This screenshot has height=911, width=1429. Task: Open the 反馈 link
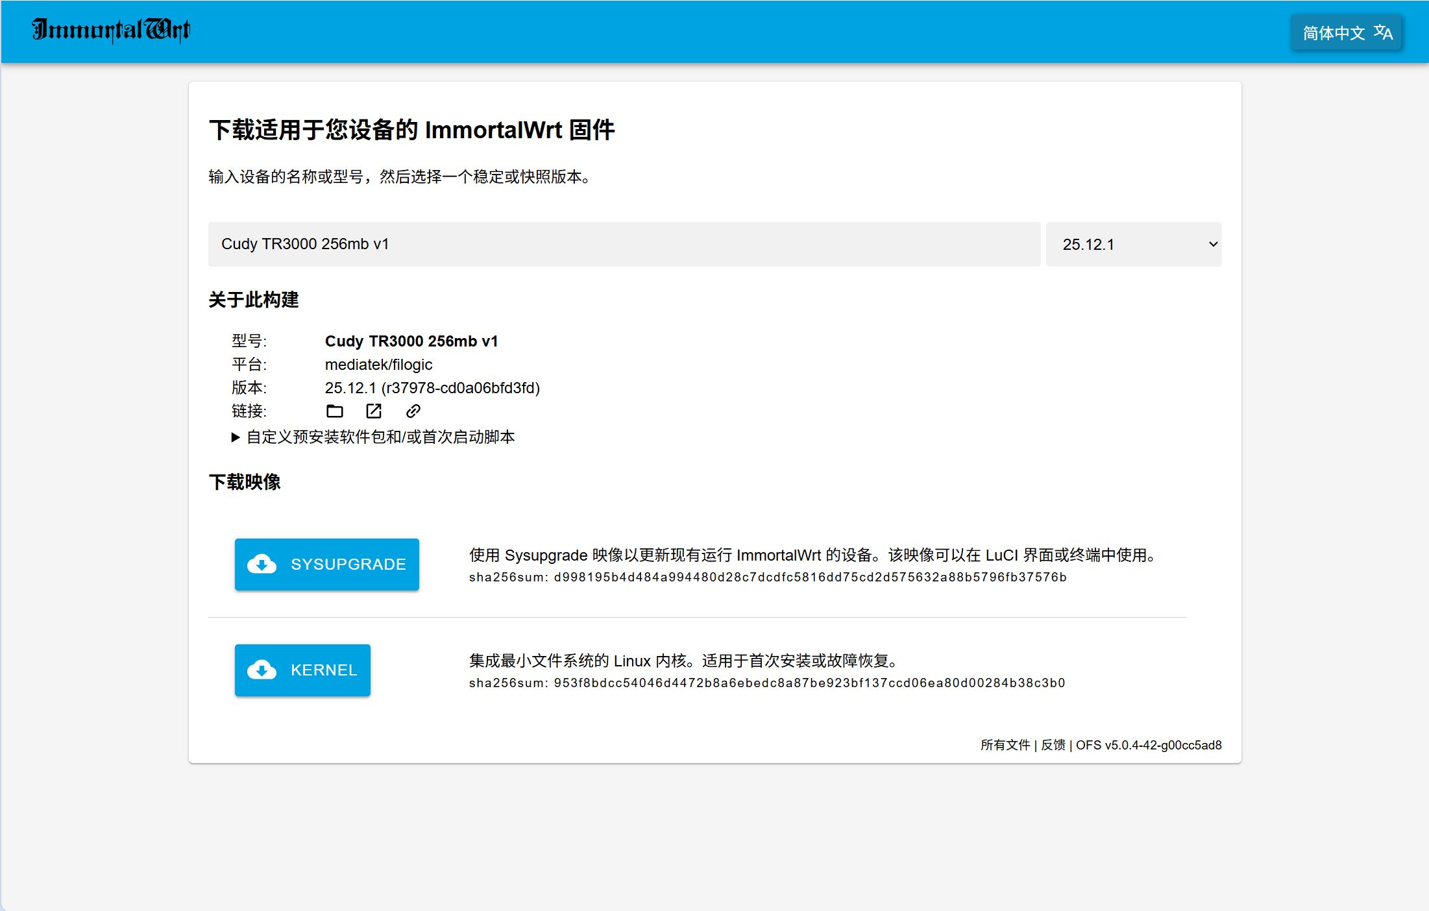point(1053,745)
